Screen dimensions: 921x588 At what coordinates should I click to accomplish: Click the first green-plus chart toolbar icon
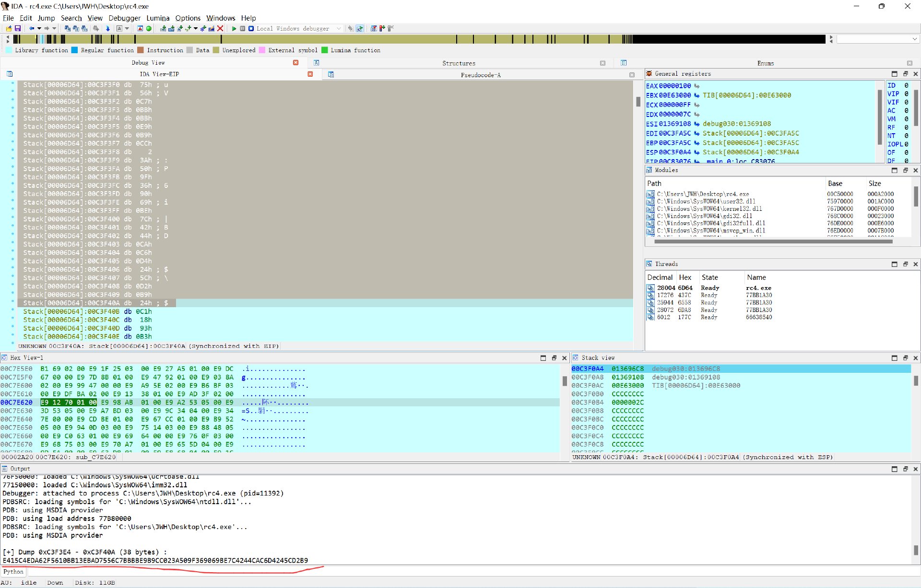pos(163,29)
